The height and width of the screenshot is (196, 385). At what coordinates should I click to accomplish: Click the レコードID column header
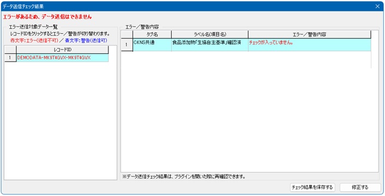tap(63, 50)
